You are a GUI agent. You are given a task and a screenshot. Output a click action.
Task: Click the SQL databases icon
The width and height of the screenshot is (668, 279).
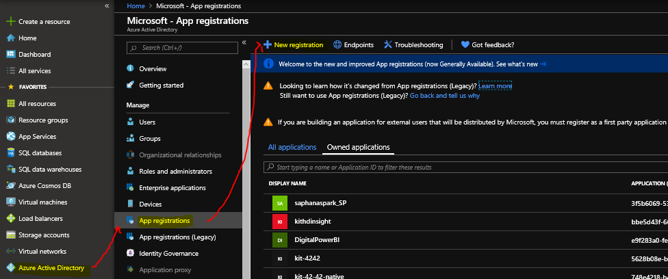[11, 153]
